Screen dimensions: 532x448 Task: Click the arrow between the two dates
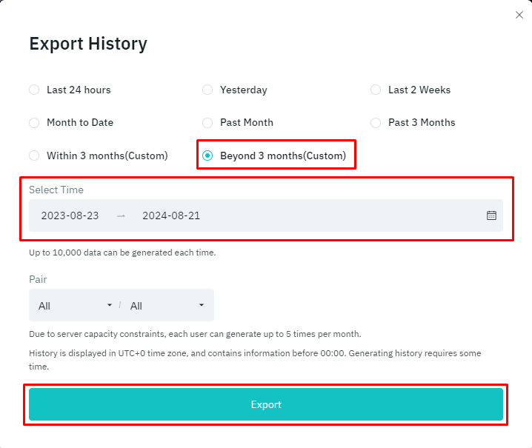tap(121, 215)
